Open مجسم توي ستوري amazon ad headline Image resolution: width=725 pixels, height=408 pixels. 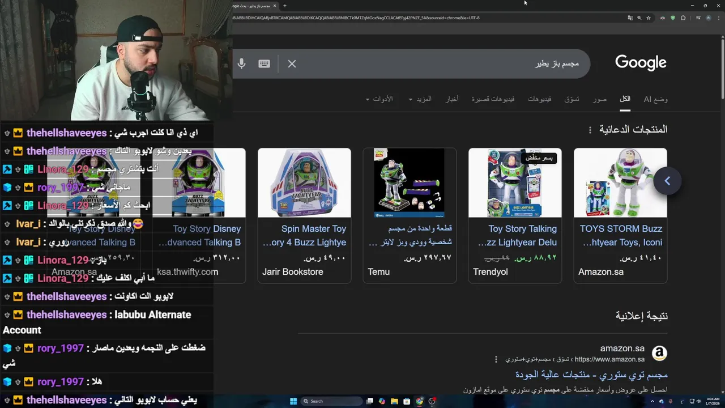(591, 375)
